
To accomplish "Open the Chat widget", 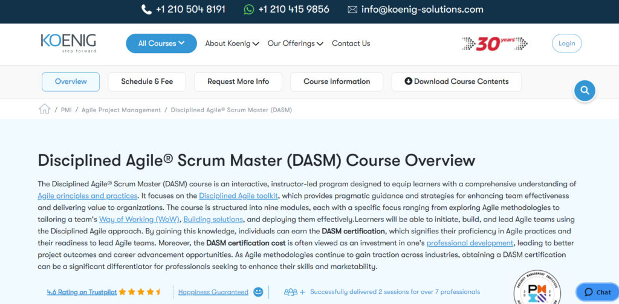I will pos(597,292).
